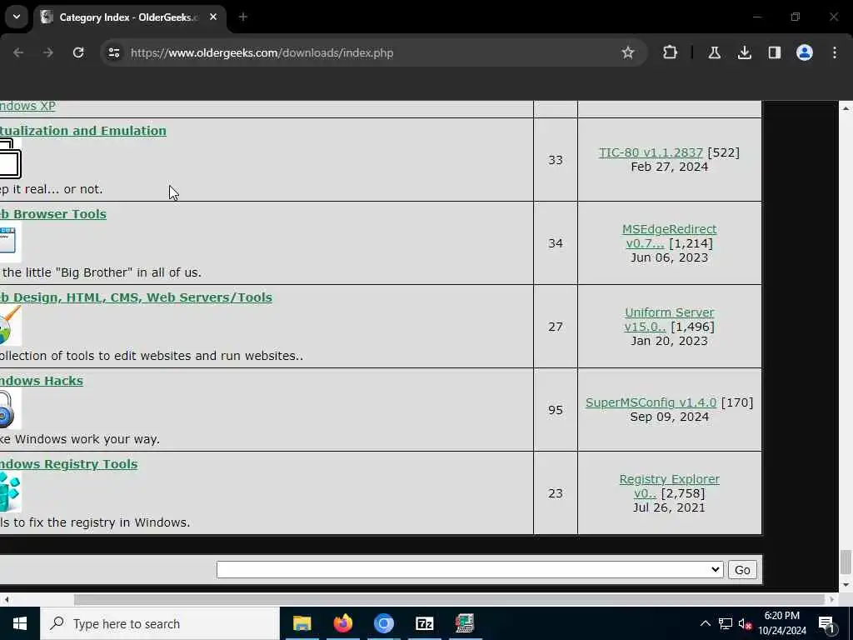Click the date Jul 26, 2021
The height and width of the screenshot is (640, 853).
tap(669, 507)
